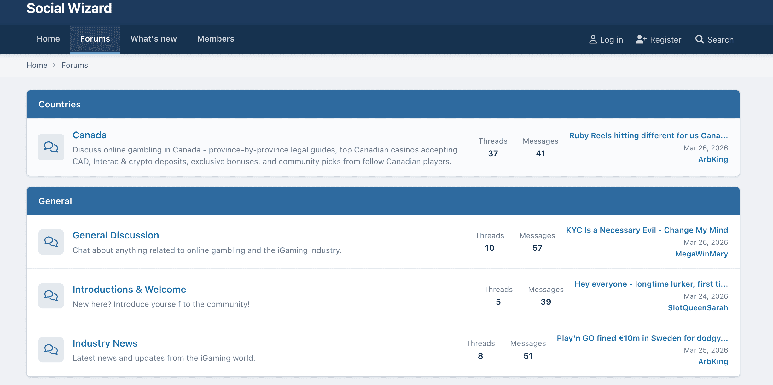Open the Introductions & Welcome forum link

pos(129,290)
